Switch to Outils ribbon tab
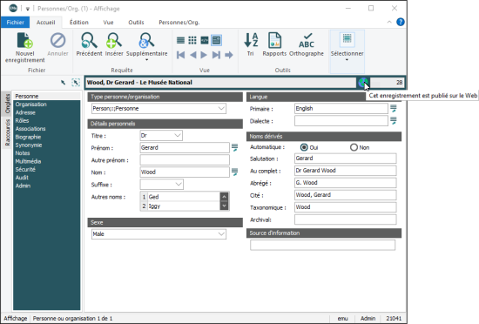The height and width of the screenshot is (324, 479). 136,23
